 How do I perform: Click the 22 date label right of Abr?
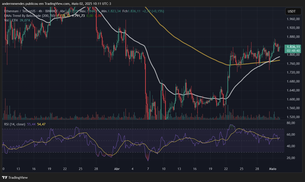click(x=226, y=169)
